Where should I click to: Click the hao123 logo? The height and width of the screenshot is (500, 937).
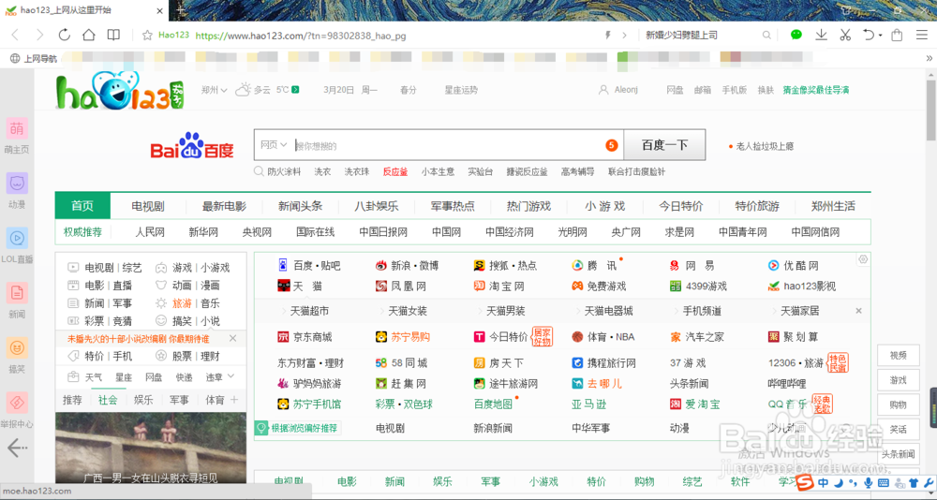click(120, 91)
